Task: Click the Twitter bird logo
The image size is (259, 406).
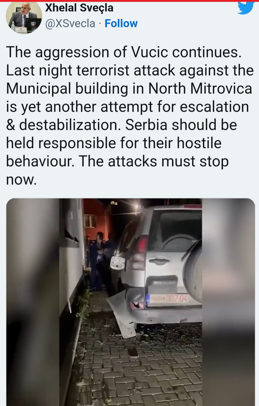Action: point(246,8)
